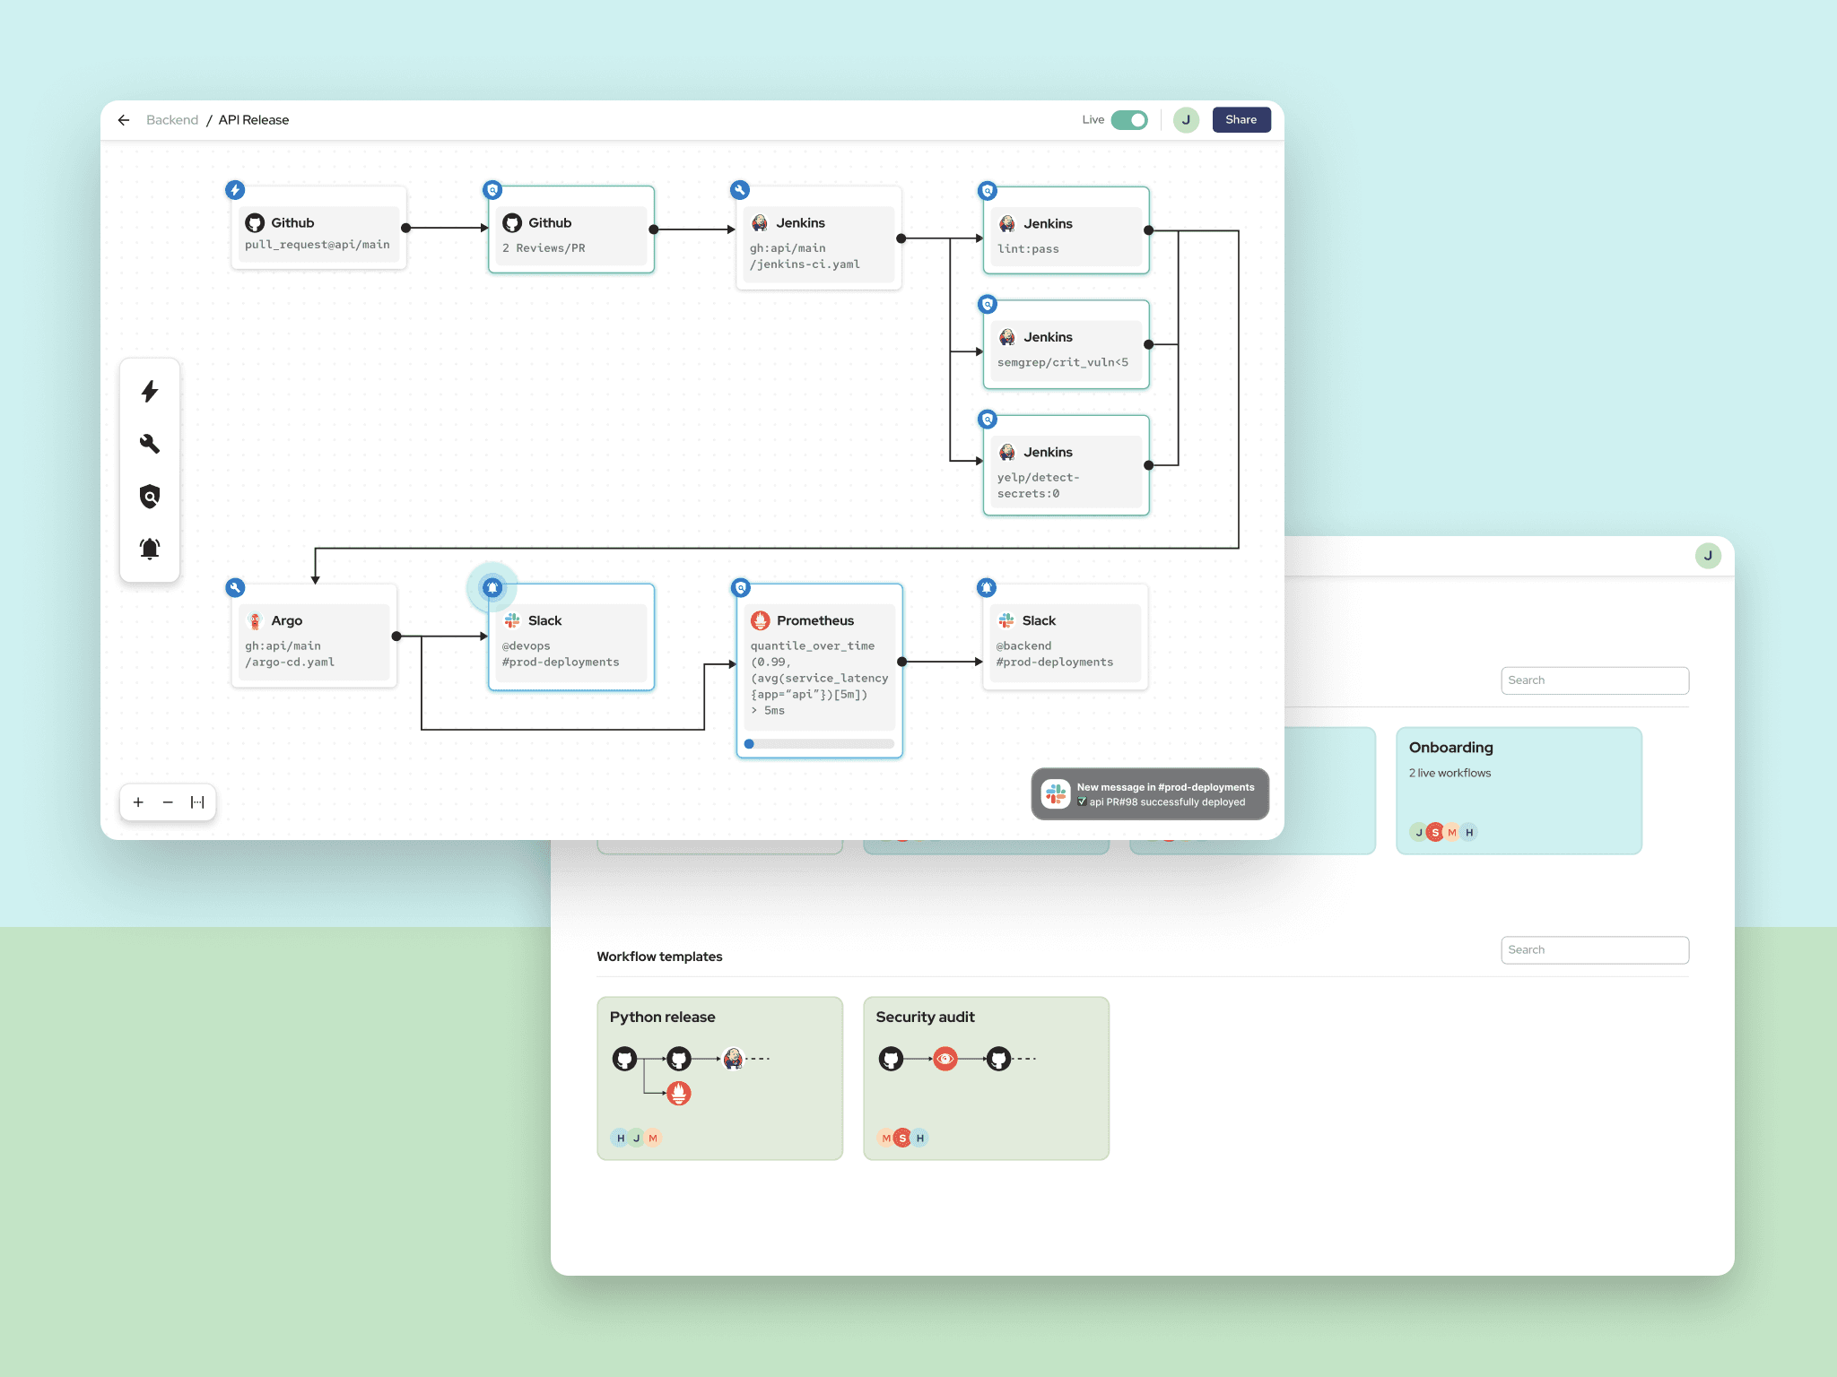Click the text 'api PR#98 successfully deployed'
This screenshot has width=1837, height=1377.
click(1167, 802)
